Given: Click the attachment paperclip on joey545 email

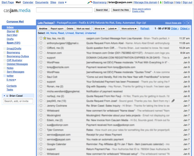Looking at the screenshot, I should 173,101.
